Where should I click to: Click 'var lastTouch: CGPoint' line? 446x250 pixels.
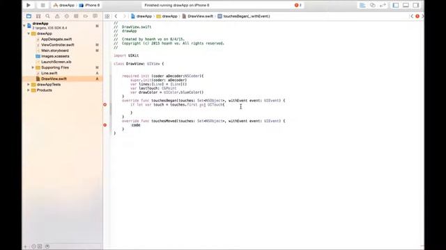153,88
